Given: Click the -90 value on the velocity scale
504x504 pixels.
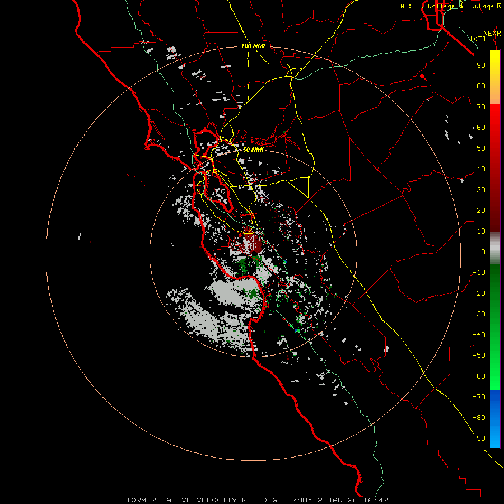Looking at the screenshot, I should point(479,438).
